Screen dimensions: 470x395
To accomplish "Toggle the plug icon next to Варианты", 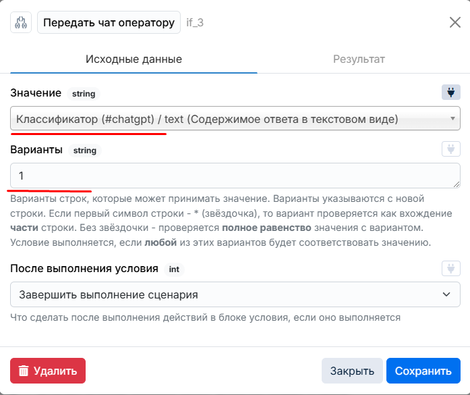I will click(451, 149).
